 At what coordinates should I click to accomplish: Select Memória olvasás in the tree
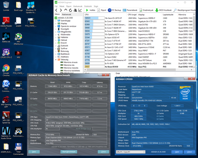tap(71, 62)
